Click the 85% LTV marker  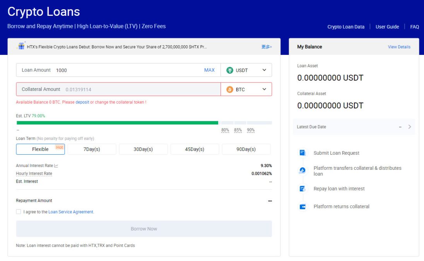(238, 130)
